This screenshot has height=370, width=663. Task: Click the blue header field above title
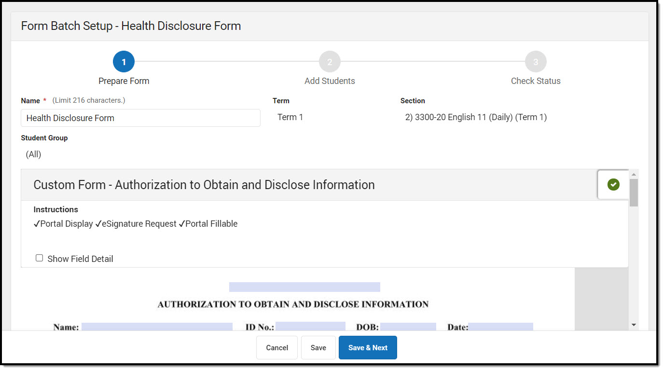304,287
